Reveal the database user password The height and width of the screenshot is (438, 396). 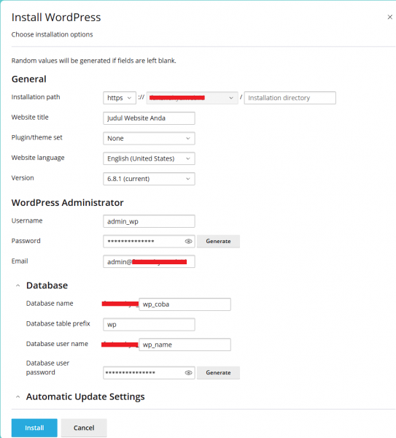188,372
